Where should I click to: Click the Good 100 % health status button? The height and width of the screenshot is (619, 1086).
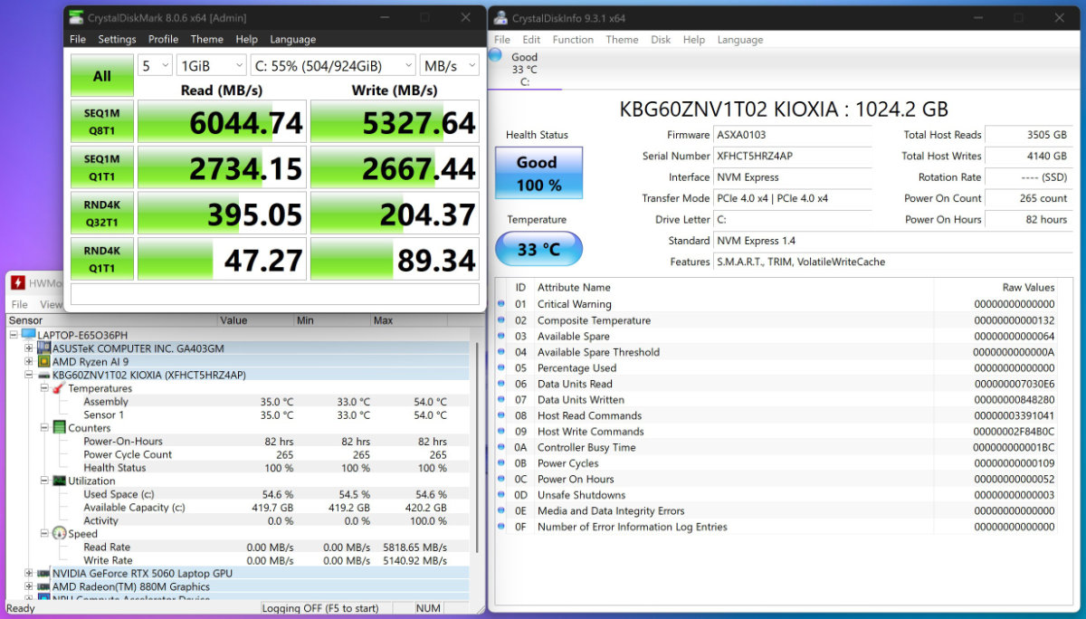point(538,173)
